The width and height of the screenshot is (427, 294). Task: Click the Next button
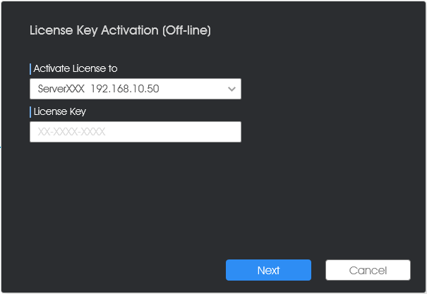point(268,270)
